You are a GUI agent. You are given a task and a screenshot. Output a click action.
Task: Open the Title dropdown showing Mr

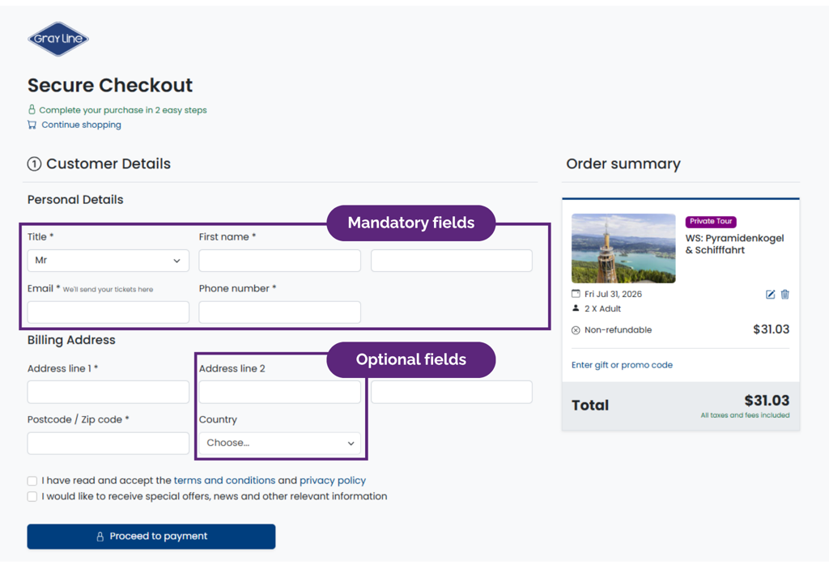[x=108, y=261]
